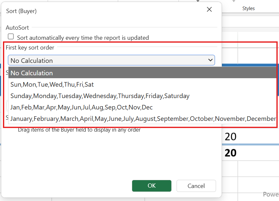
Task: Click the 'Drag items of the Buyer field' hint
Action: point(79,130)
